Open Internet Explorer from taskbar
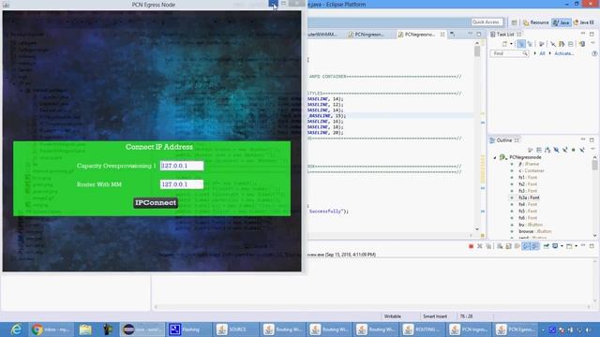The image size is (600, 337). (x=16, y=330)
